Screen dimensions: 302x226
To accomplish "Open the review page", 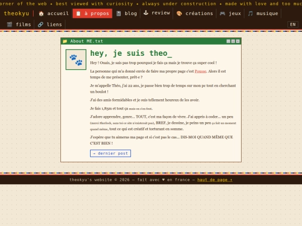I will pos(157,13).
